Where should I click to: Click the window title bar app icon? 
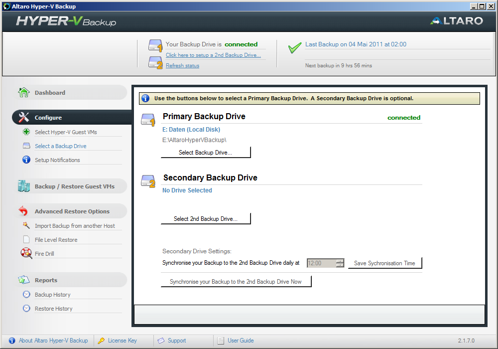6,6
